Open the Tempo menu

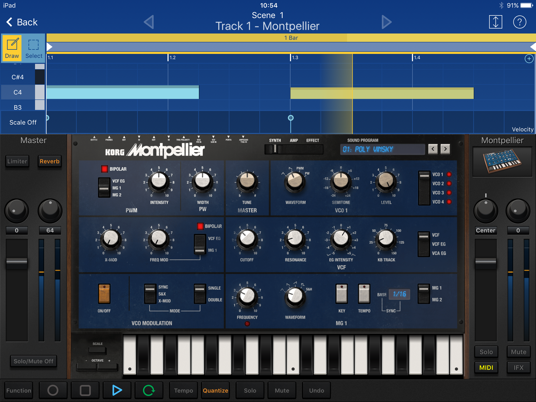183,390
